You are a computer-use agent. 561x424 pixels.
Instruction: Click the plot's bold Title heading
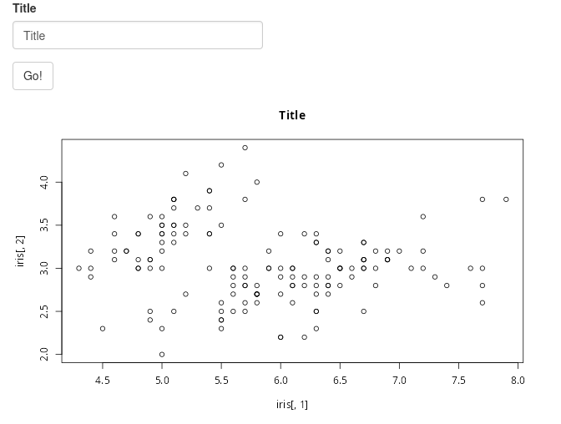(292, 115)
